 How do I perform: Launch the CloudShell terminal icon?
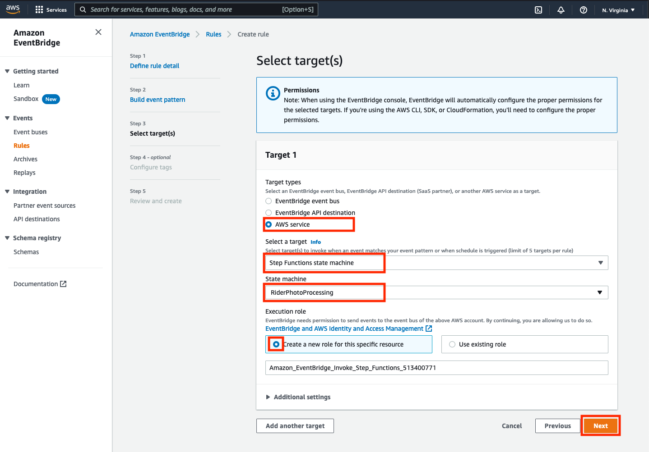538,10
